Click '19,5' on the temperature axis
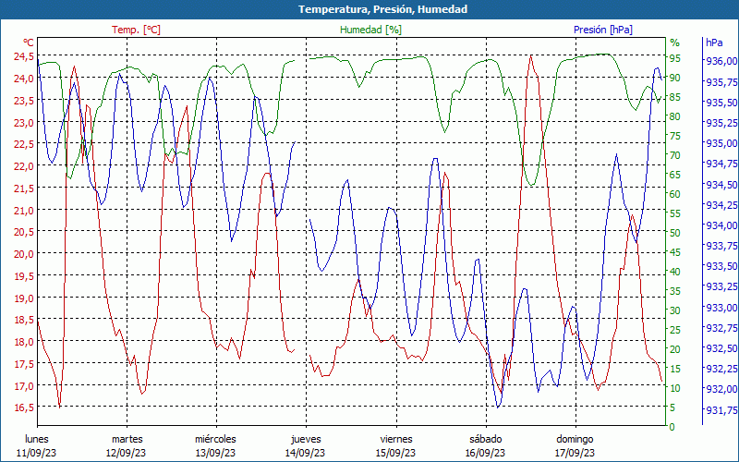This screenshot has width=739, height=462. coord(24,276)
